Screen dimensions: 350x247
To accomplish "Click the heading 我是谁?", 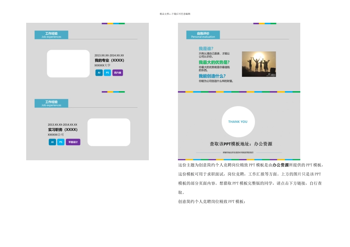I will click(x=206, y=49).
